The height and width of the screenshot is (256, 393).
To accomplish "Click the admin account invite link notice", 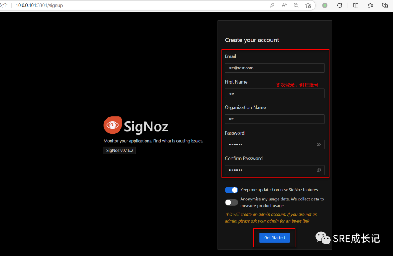I will 271,218.
